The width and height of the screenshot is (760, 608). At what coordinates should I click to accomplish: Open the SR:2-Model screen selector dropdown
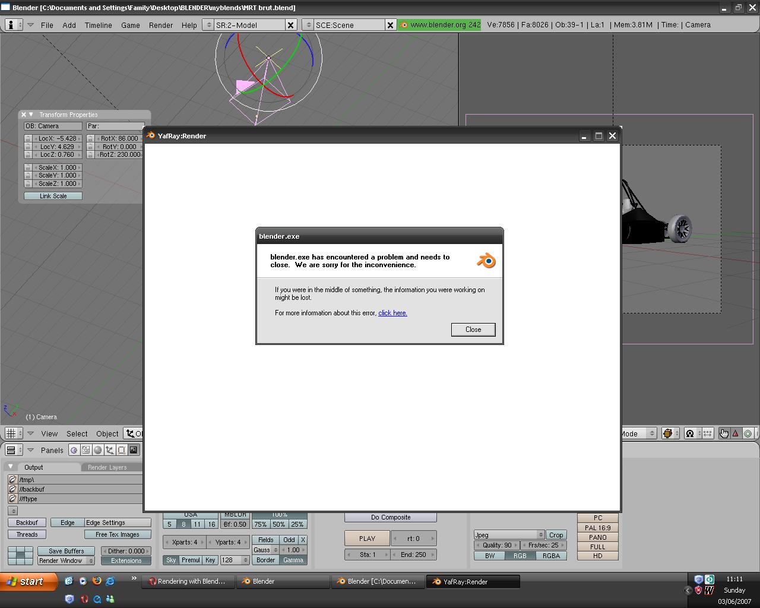[208, 25]
